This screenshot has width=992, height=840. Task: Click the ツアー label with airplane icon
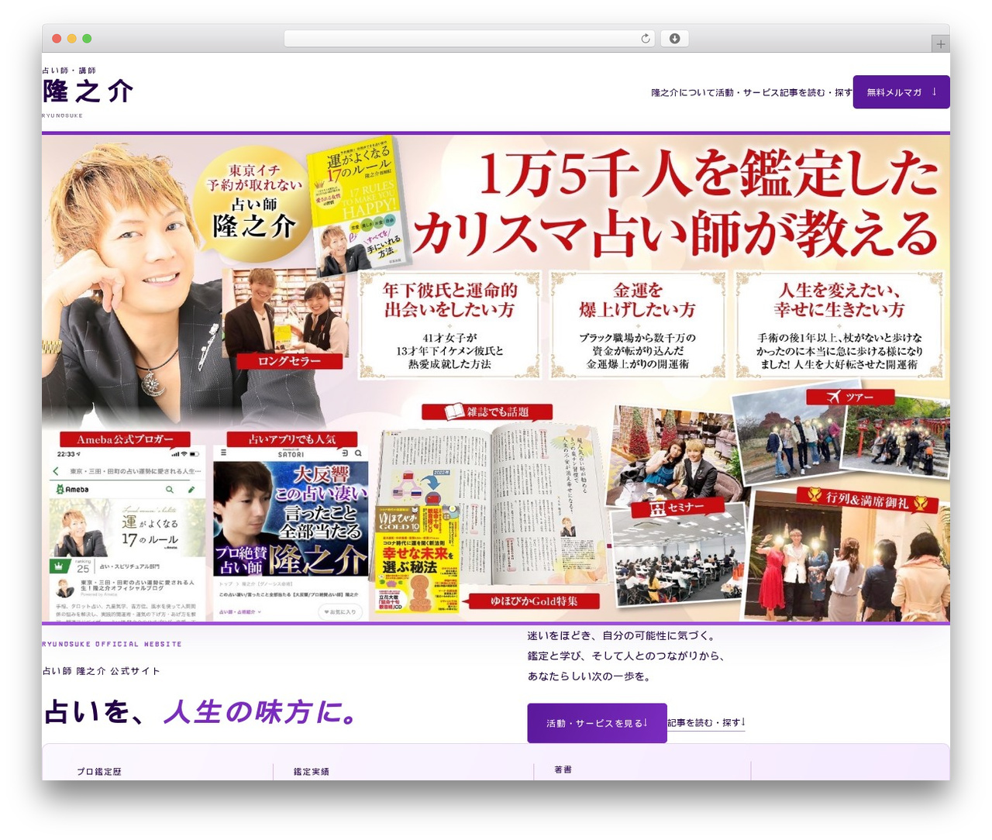click(x=850, y=397)
